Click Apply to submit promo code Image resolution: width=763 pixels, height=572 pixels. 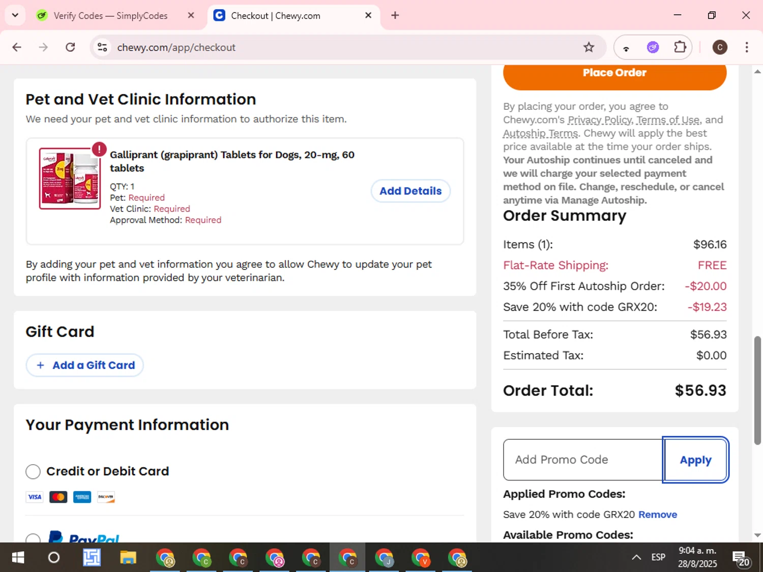(695, 460)
